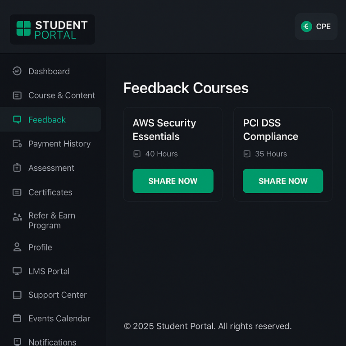Image resolution: width=346 pixels, height=346 pixels.
Task: Open the Dashboard menu item
Action: click(49, 71)
